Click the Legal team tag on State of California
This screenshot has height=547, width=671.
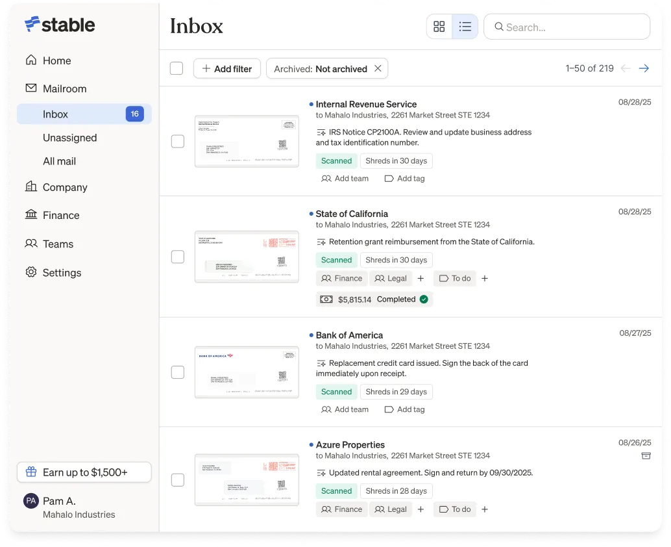pyautogui.click(x=390, y=279)
